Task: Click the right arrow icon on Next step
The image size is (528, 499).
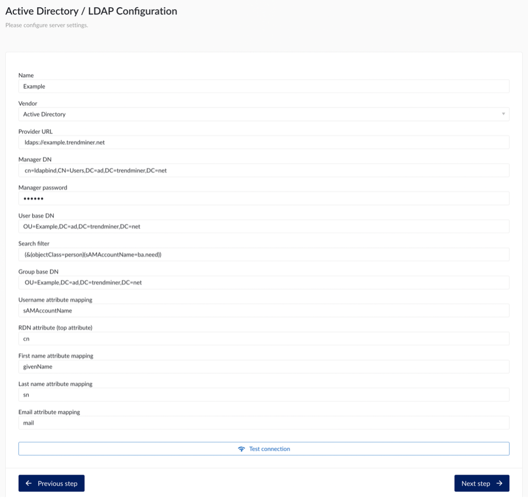Action: point(499,483)
